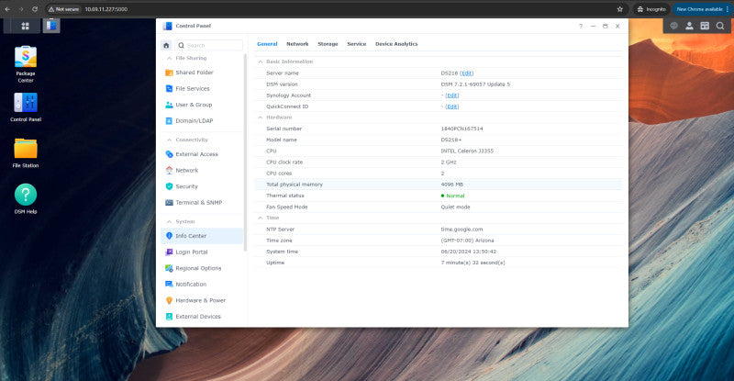
Task: Go back in browser
Action: pos(7,9)
